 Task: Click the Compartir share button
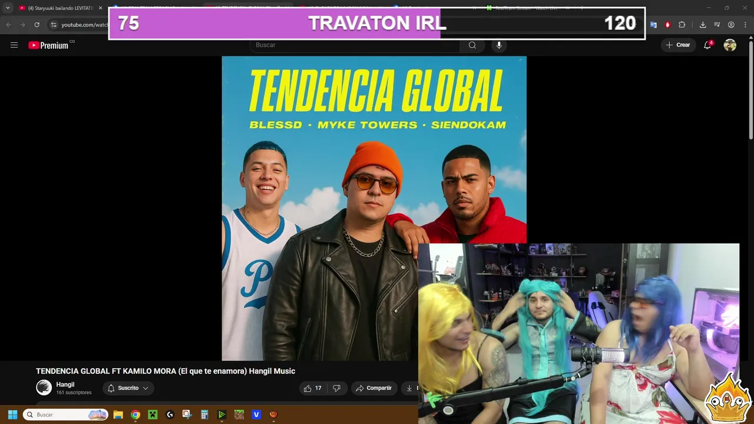[373, 388]
